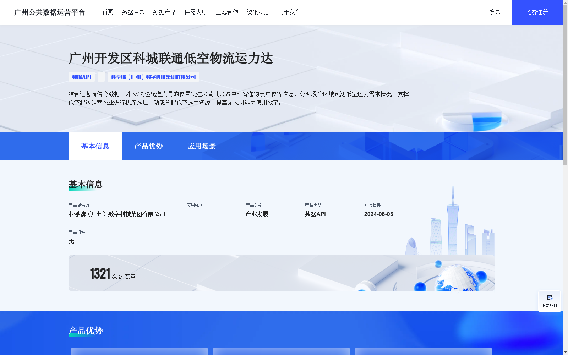The width and height of the screenshot is (568, 355).
Task: Open the 广州公共数据运营平台 site logo
Action: tap(50, 12)
